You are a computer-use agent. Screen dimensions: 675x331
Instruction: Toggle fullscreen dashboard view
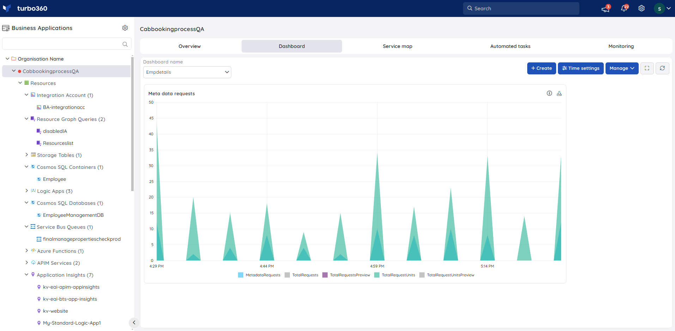[647, 68]
